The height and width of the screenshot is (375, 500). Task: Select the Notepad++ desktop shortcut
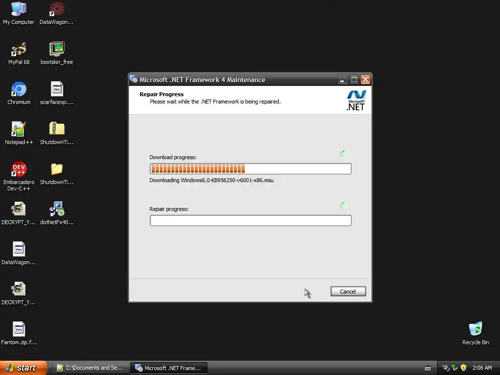(x=19, y=134)
